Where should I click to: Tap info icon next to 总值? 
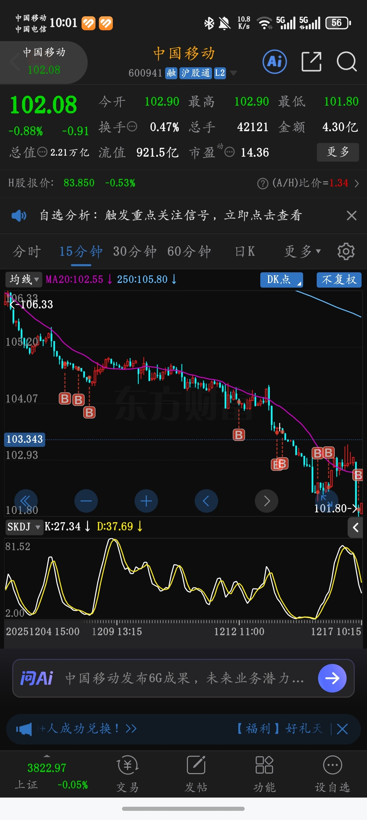(42, 152)
